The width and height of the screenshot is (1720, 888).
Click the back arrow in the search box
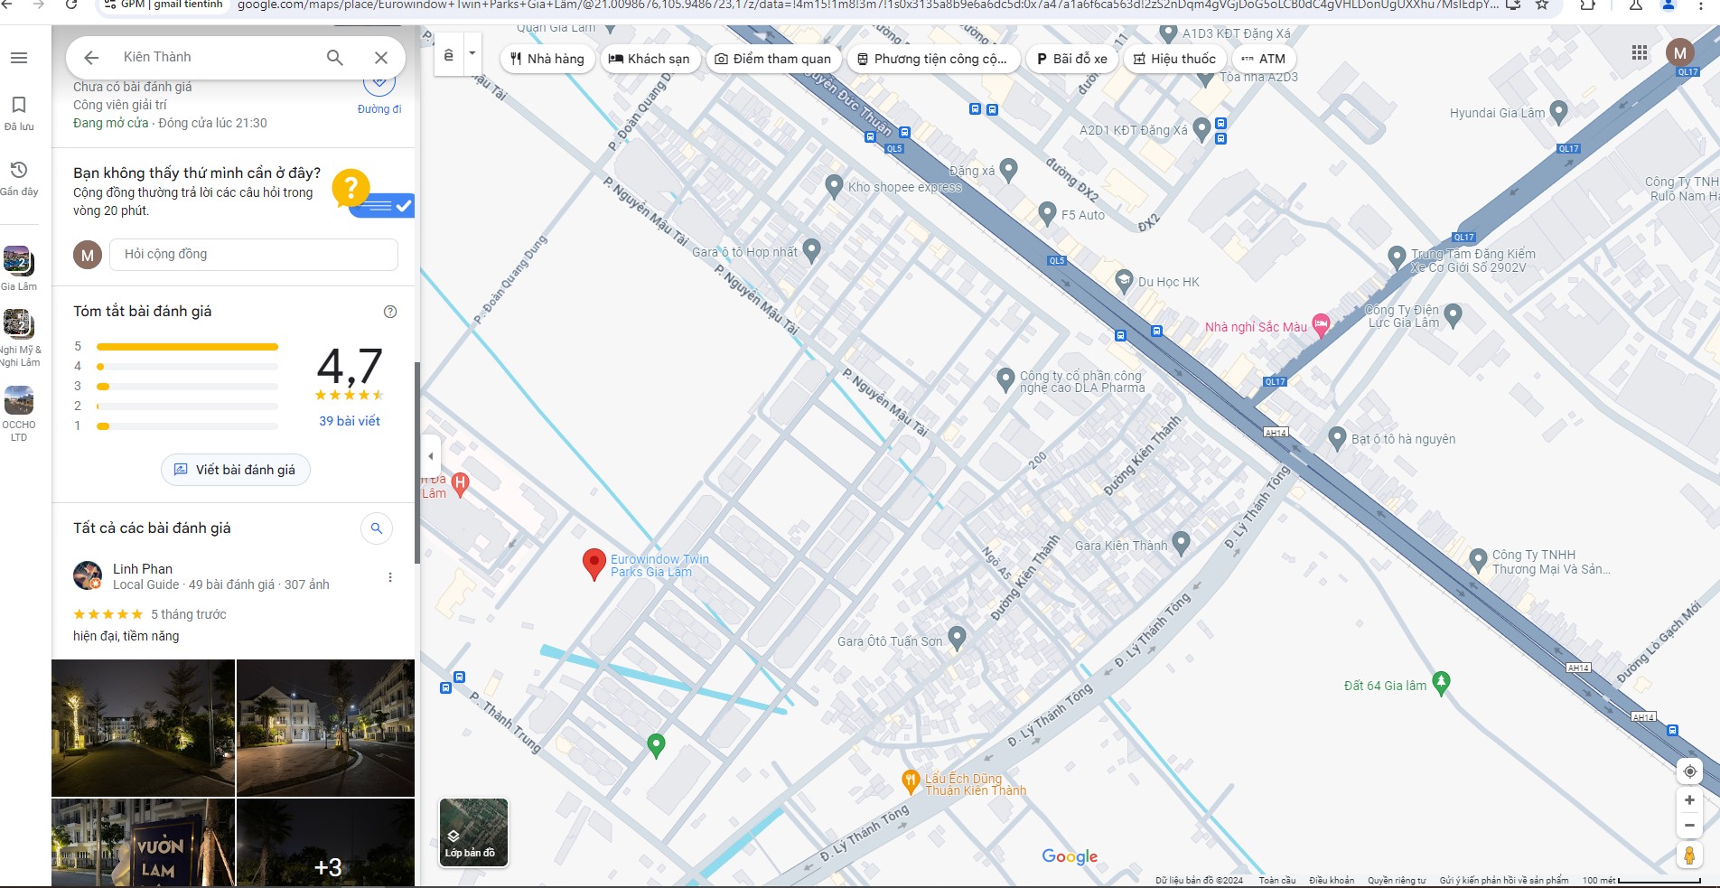[91, 57]
